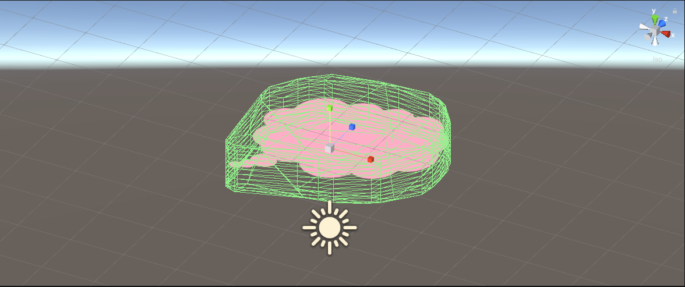Click the gray center cube of the scene gizmo
The image size is (685, 287).
(x=655, y=31)
